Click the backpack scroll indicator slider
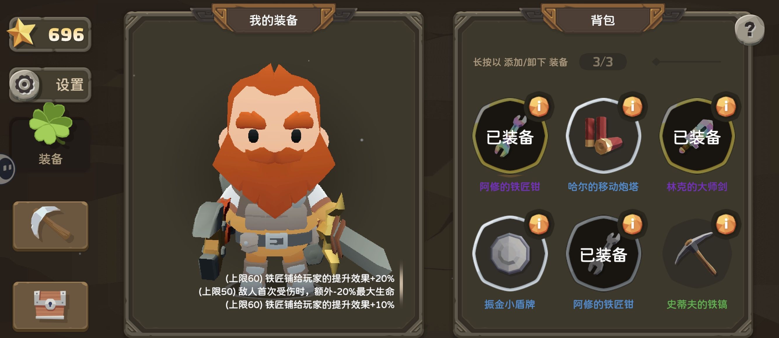779x338 pixels. click(x=687, y=62)
